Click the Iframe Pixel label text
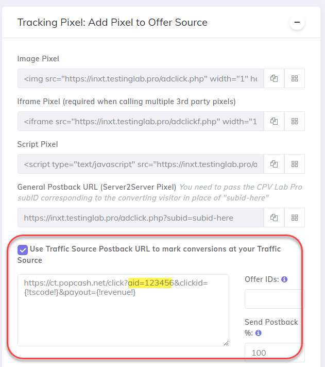The width and height of the screenshot is (325, 367). coord(127,102)
